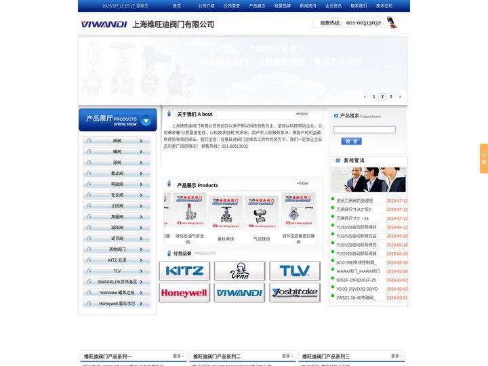The width and height of the screenshot is (488, 366).
Task: Click the phone icon beside the hotline
Action: coord(392,22)
